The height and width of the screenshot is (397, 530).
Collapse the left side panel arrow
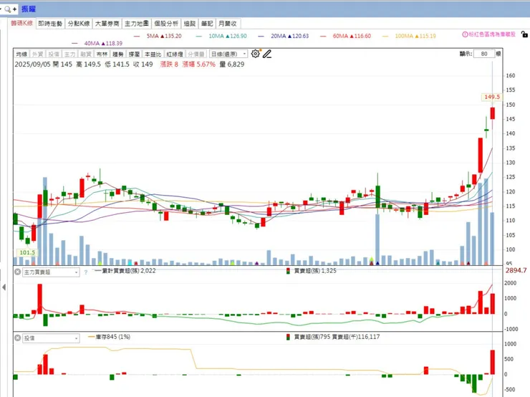coord(4,287)
